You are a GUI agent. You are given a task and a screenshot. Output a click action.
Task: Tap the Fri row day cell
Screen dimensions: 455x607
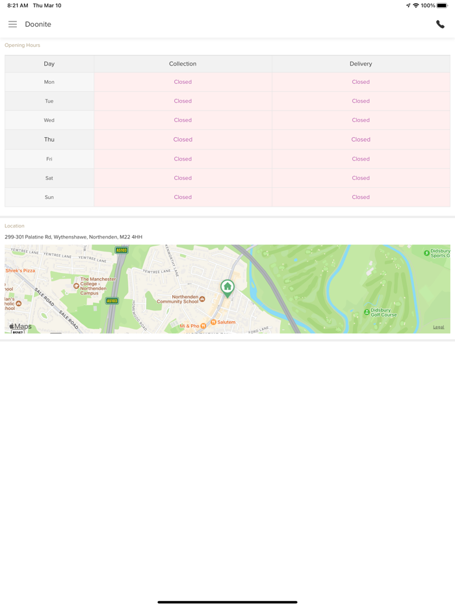coord(49,159)
